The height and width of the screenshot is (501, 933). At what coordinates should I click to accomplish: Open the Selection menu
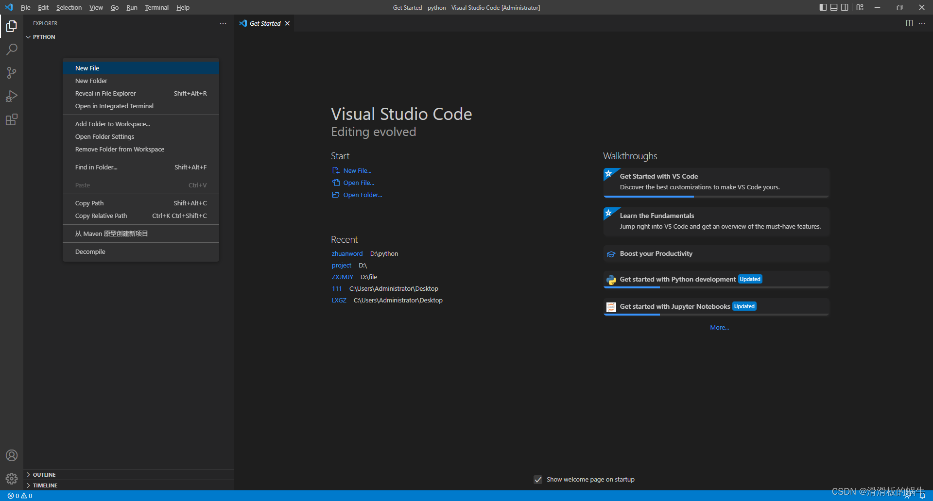pyautogui.click(x=69, y=7)
